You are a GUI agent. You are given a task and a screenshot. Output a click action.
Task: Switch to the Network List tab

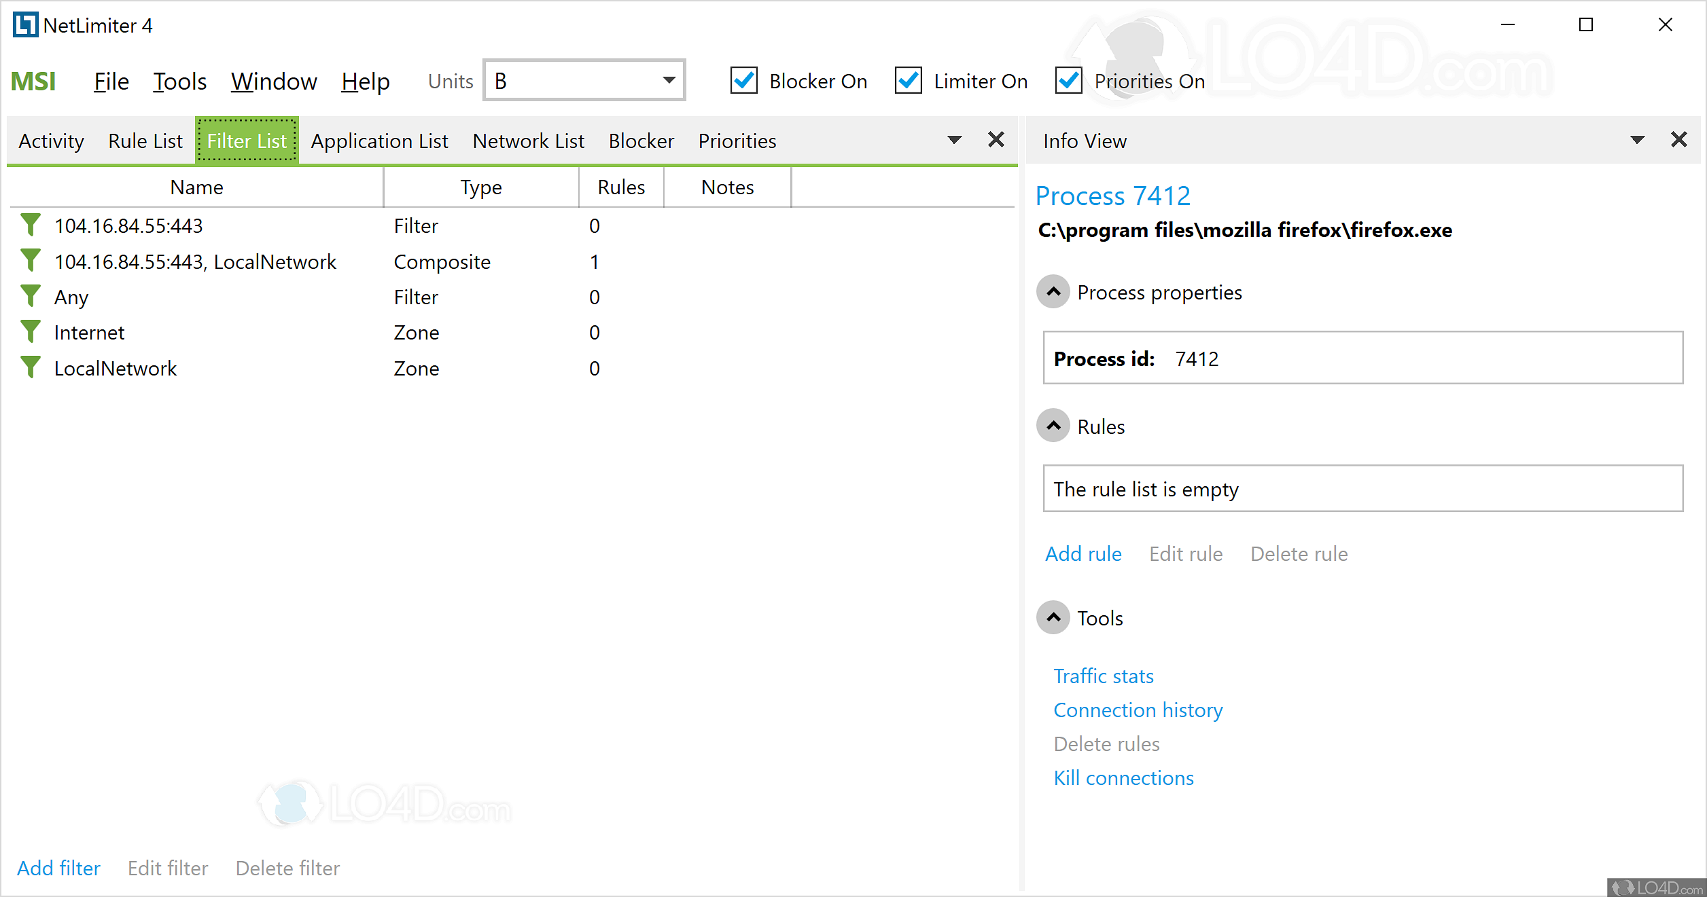(529, 141)
